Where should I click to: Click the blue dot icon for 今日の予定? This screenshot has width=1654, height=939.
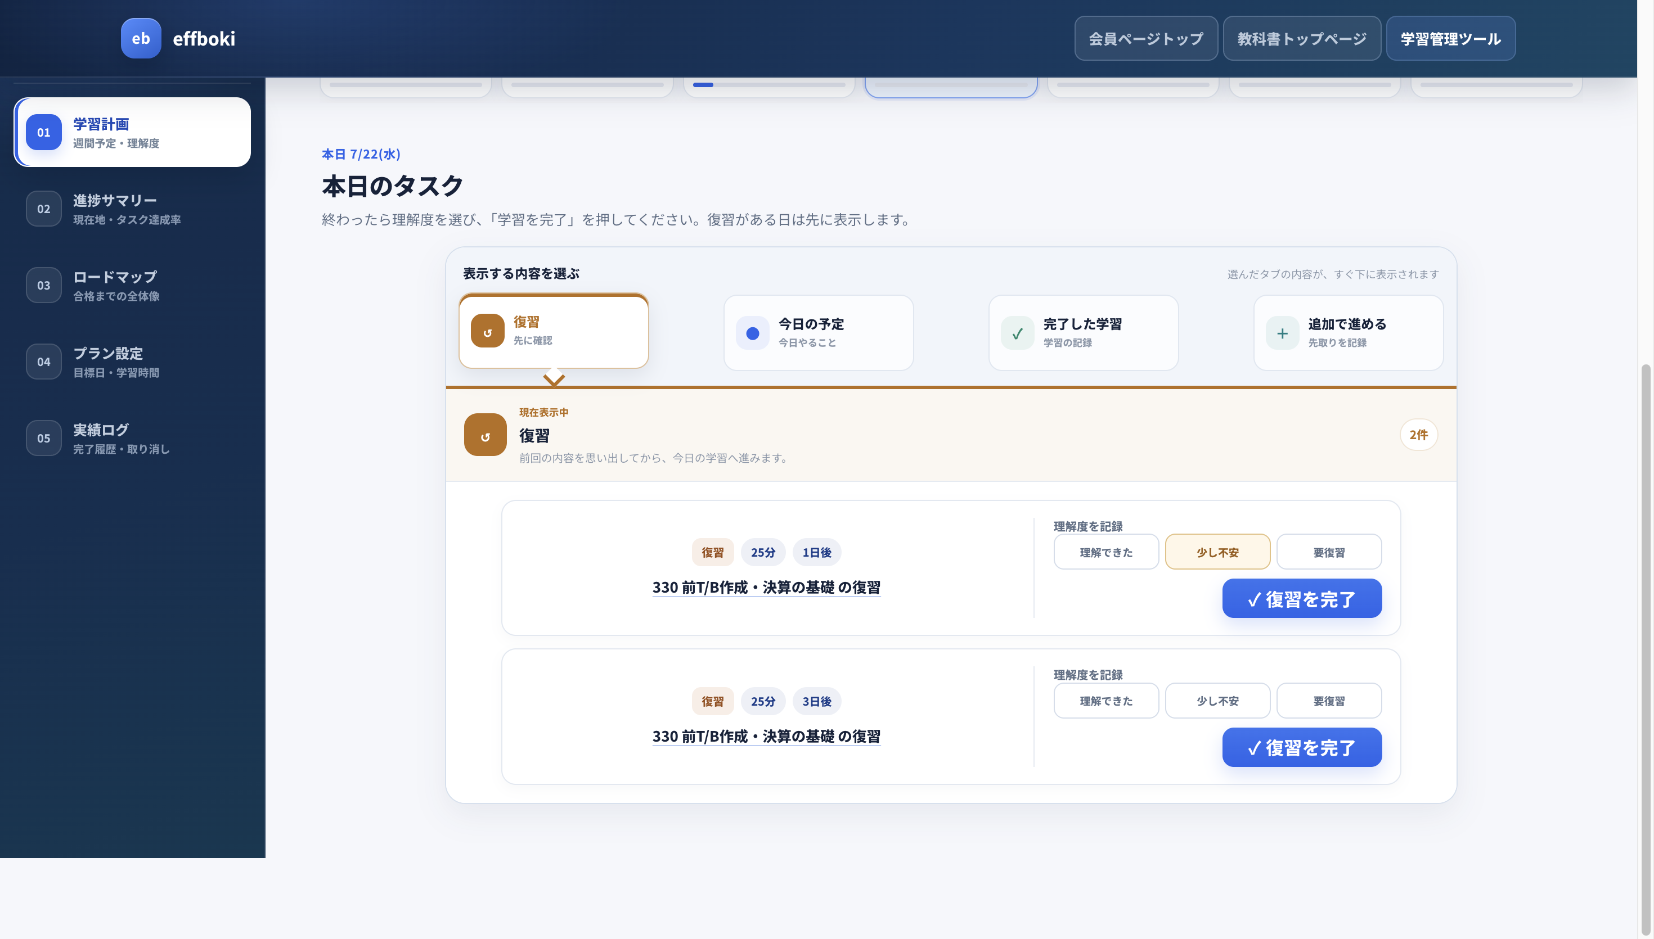click(753, 333)
